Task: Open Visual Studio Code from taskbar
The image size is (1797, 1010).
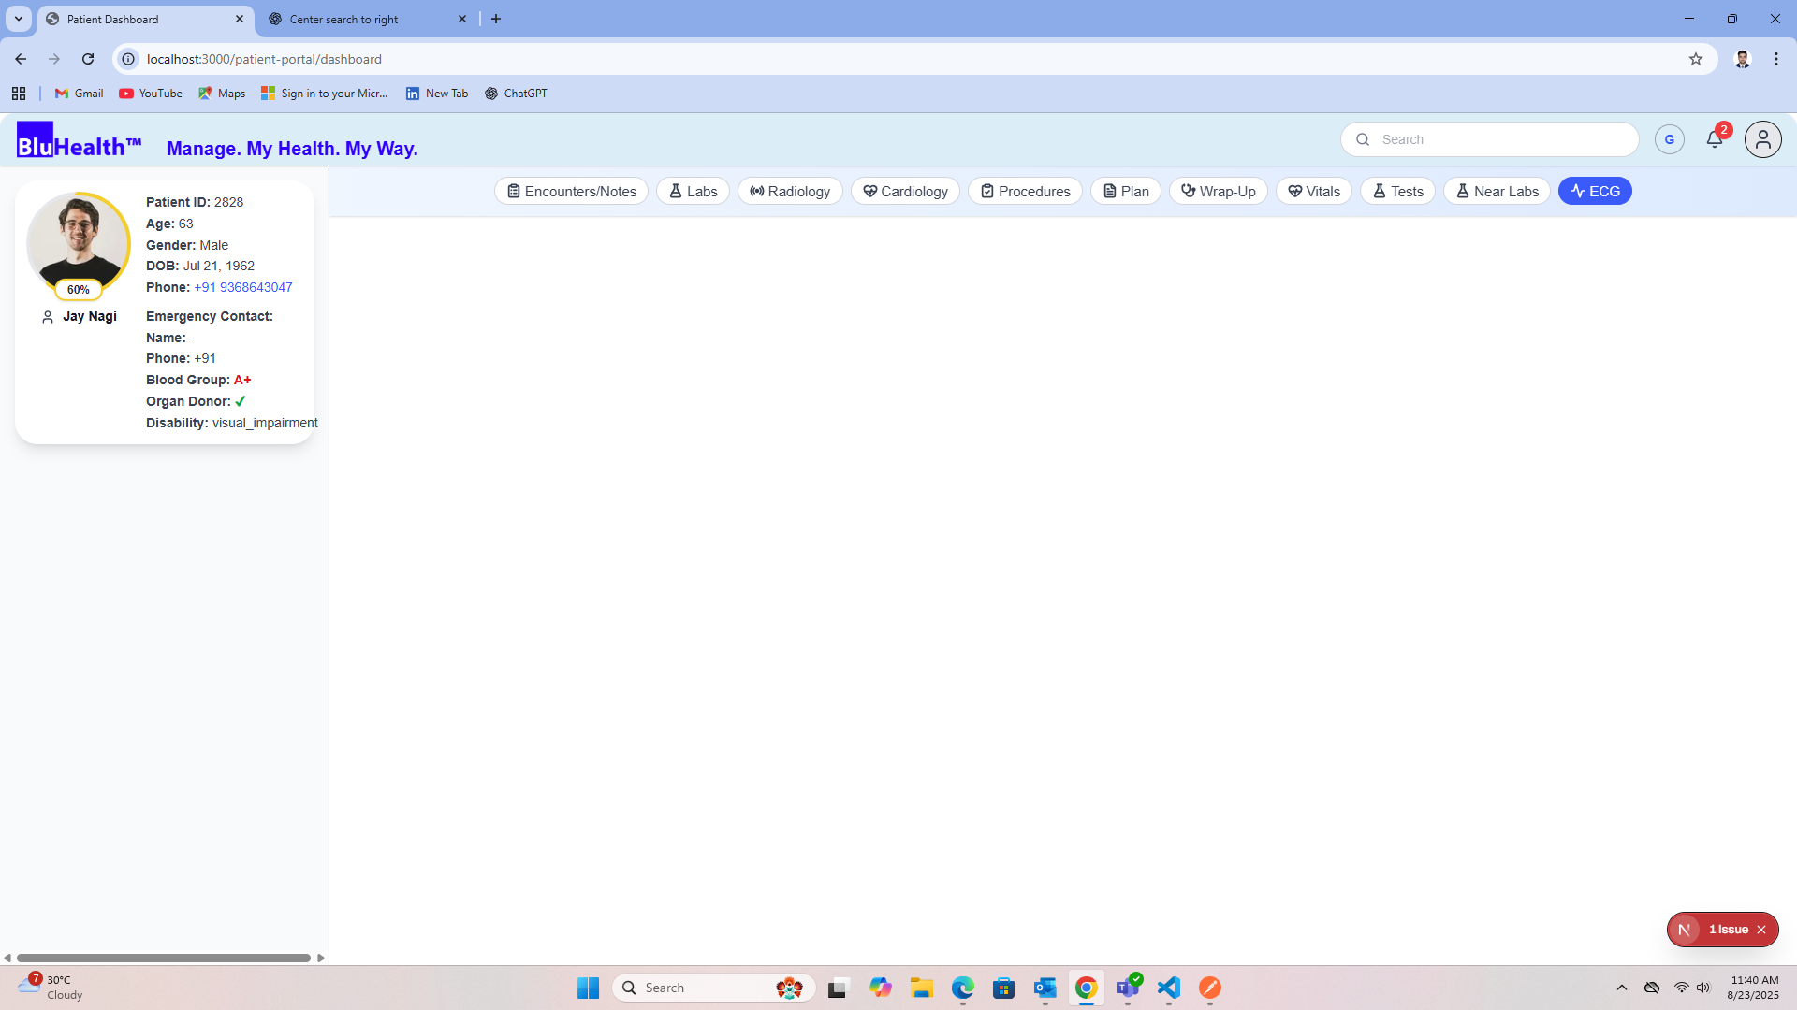Action: 1168,988
